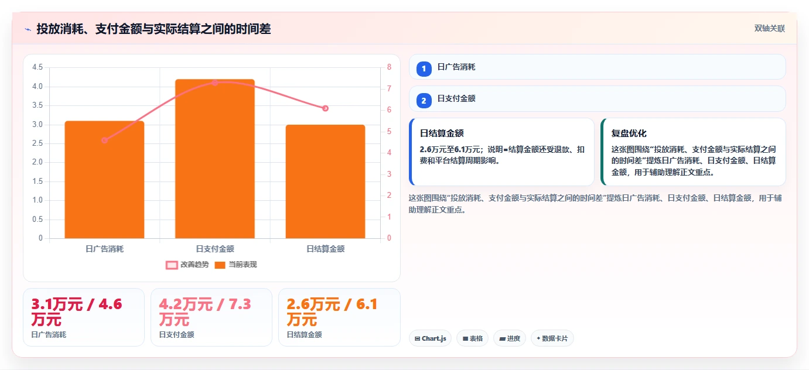Screen dimensions: 809x370
Task: Click the 进度 tag chip
Action: (x=510, y=338)
